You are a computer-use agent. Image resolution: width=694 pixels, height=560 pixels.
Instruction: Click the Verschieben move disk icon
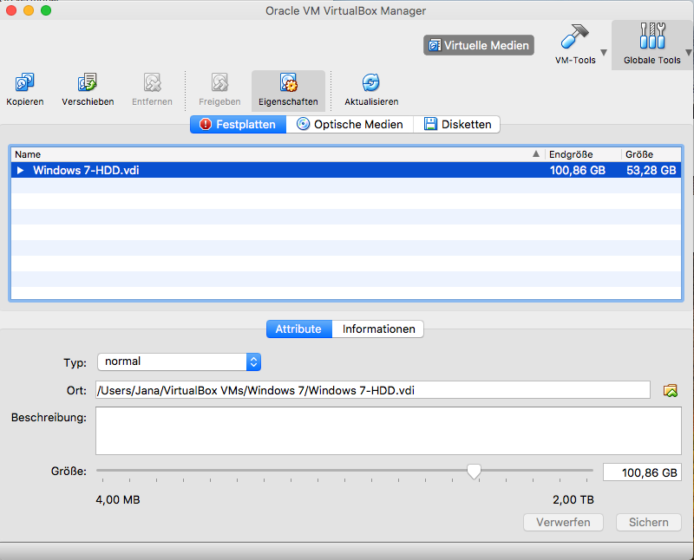[88, 82]
